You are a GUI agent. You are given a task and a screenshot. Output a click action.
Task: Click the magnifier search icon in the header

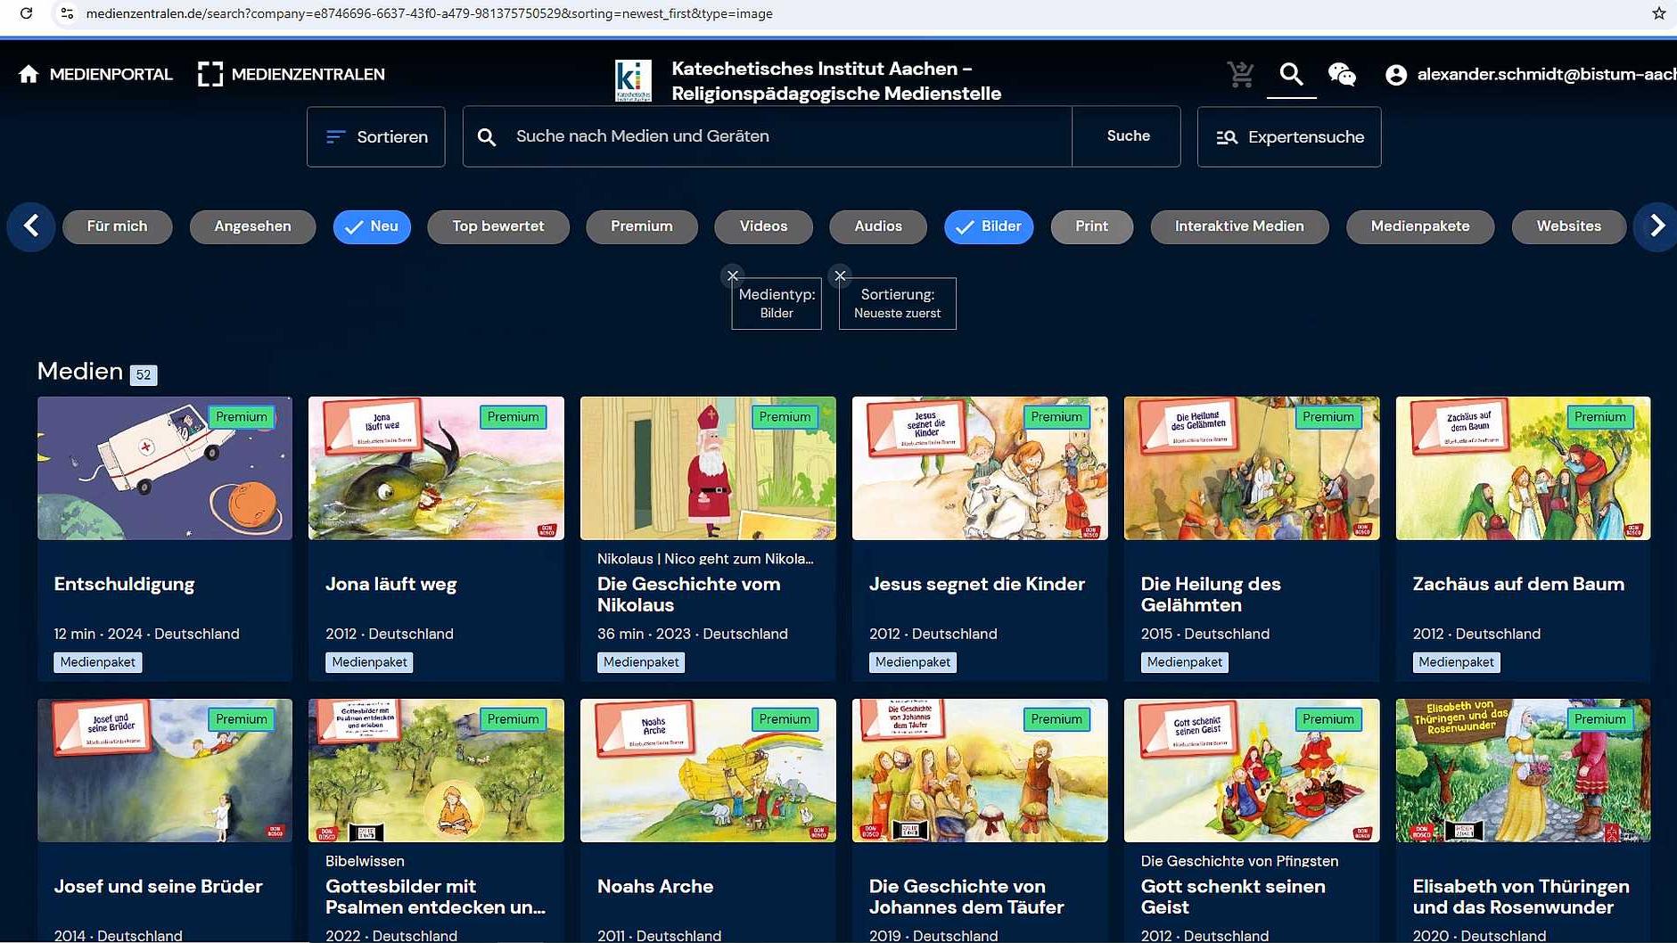tap(1291, 74)
